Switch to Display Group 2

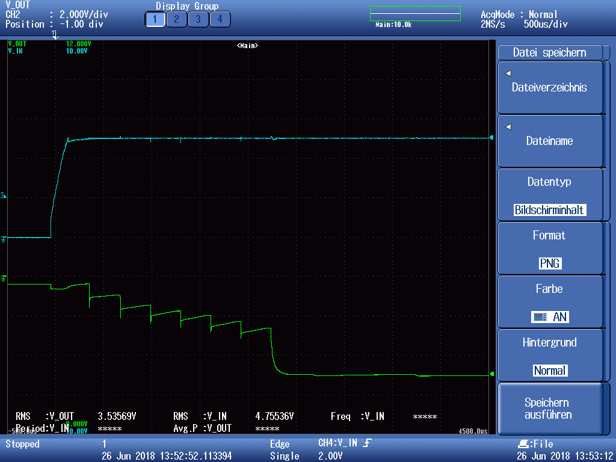point(176,19)
